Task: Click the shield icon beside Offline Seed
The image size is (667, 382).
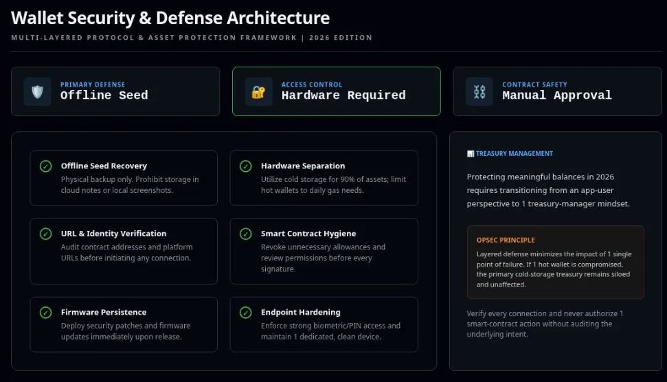Action: coord(37,91)
